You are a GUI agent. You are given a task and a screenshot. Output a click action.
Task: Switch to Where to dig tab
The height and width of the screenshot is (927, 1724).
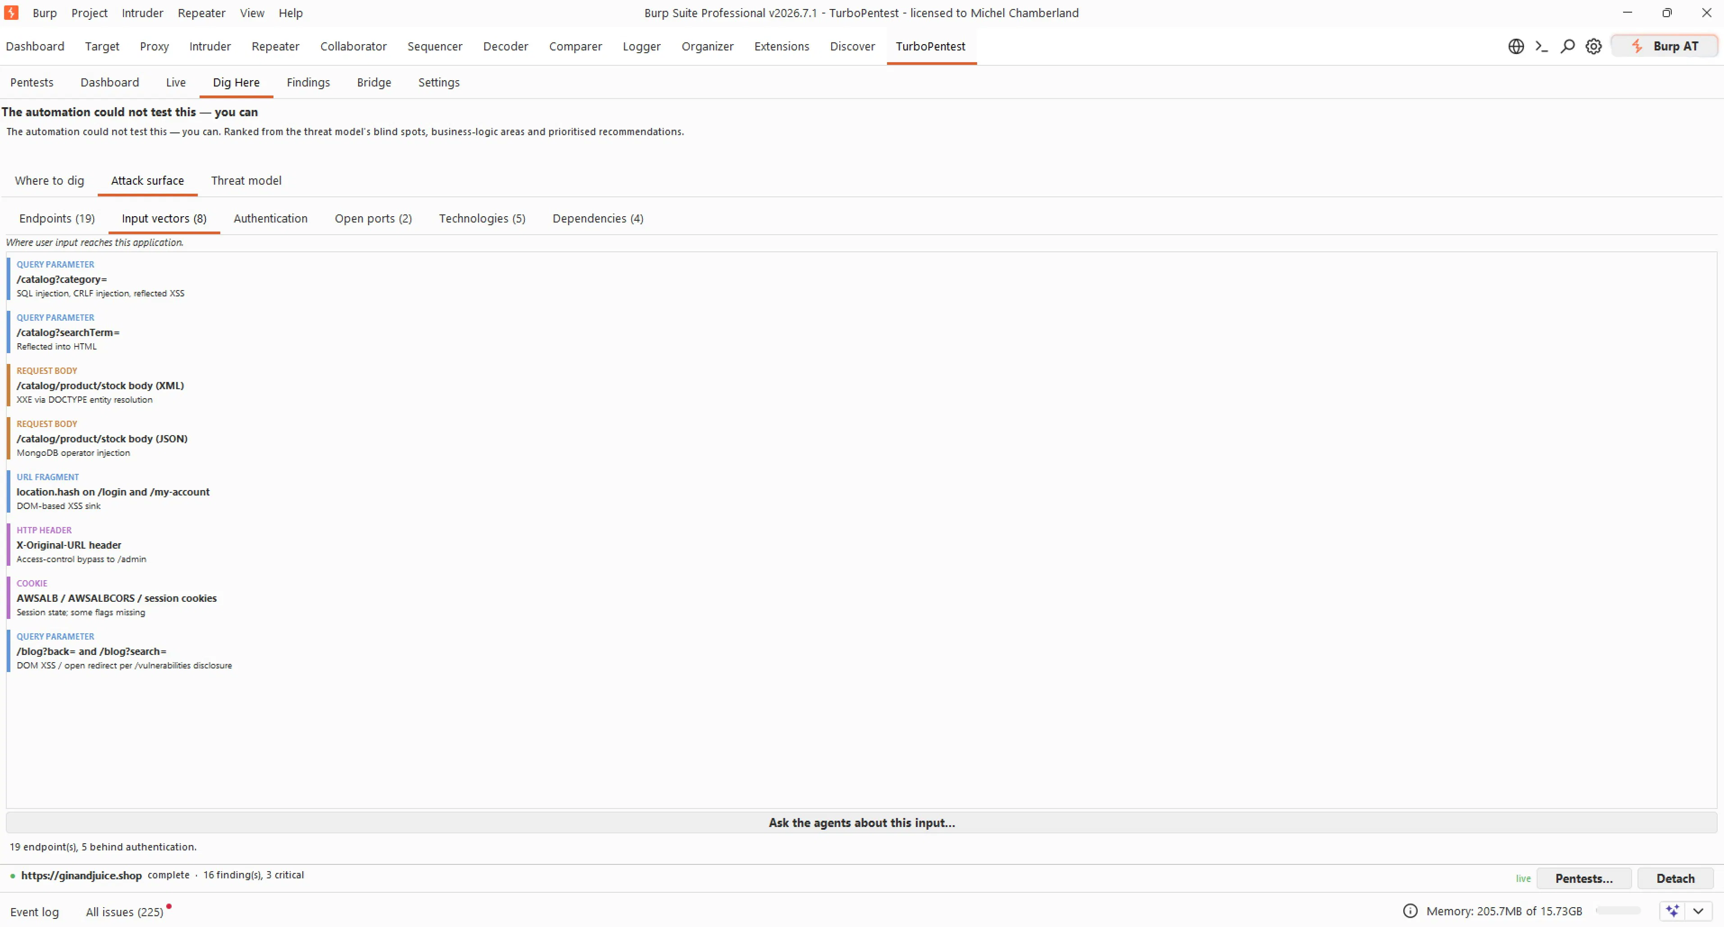[50, 181]
